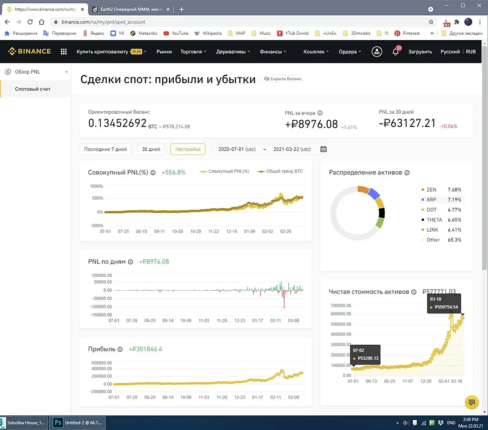488x430 pixels.
Task: Click the black THETA donut segment
Action: 382,213
